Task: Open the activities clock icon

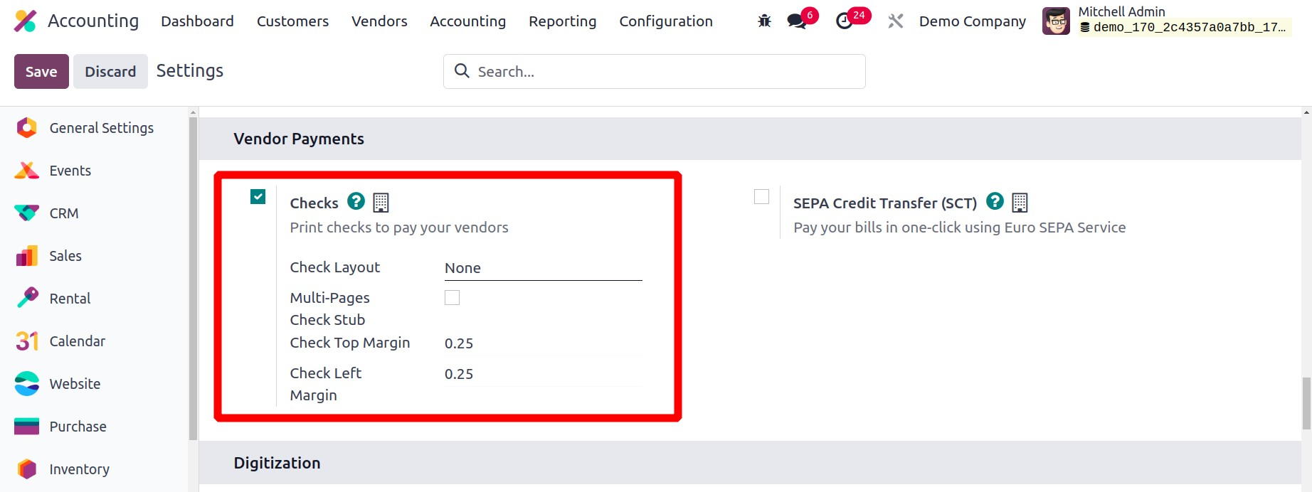Action: [x=845, y=21]
